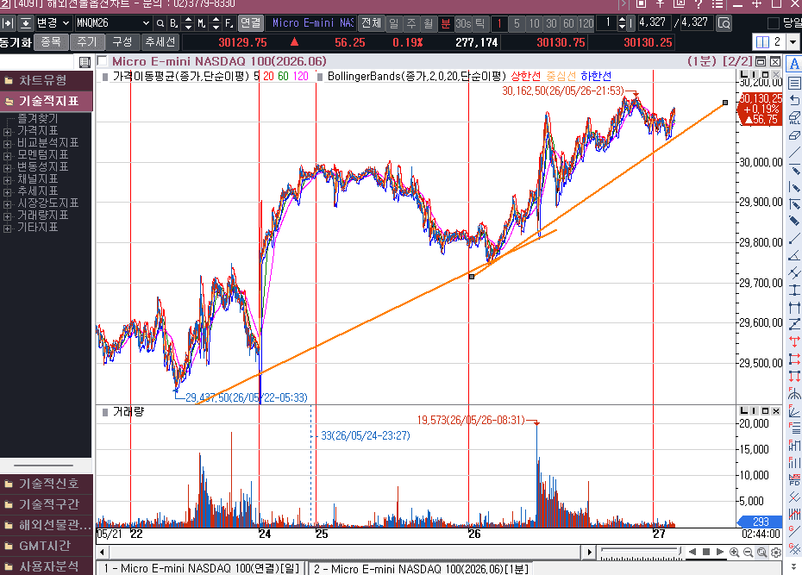Click the chart zoom range slider handle

pyautogui.click(x=680, y=551)
